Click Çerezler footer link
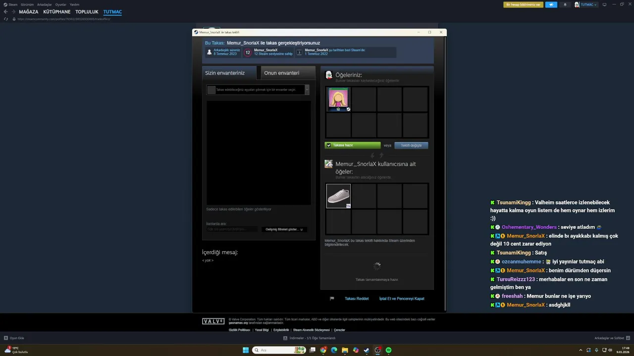This screenshot has width=634, height=356. coord(339,330)
